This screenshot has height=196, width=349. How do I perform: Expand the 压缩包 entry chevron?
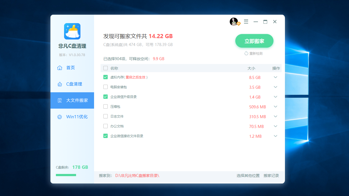coord(275,106)
